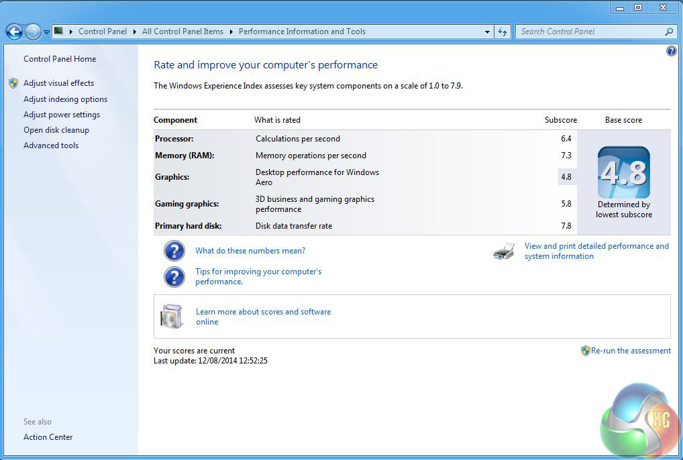The height and width of the screenshot is (460, 683).
Task: Open Adjust visual effects link
Action: [x=58, y=83]
